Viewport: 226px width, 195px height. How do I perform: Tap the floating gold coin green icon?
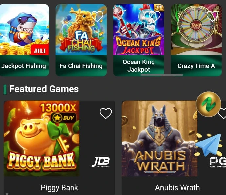[x=209, y=104]
